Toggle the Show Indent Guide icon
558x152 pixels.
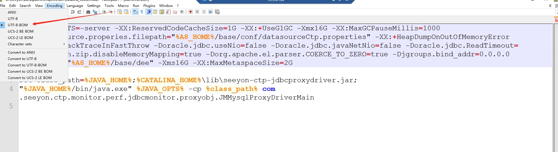coord(149,12)
